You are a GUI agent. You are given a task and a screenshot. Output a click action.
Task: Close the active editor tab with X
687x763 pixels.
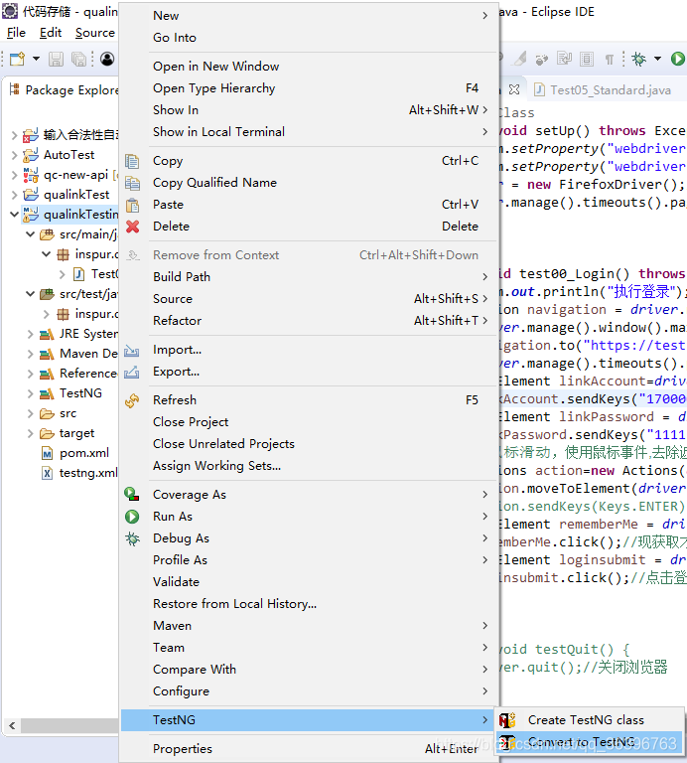(x=514, y=89)
